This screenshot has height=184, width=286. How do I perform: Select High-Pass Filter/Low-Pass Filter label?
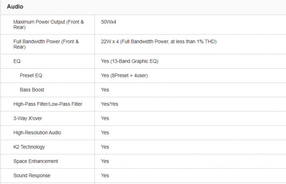[x=48, y=104]
